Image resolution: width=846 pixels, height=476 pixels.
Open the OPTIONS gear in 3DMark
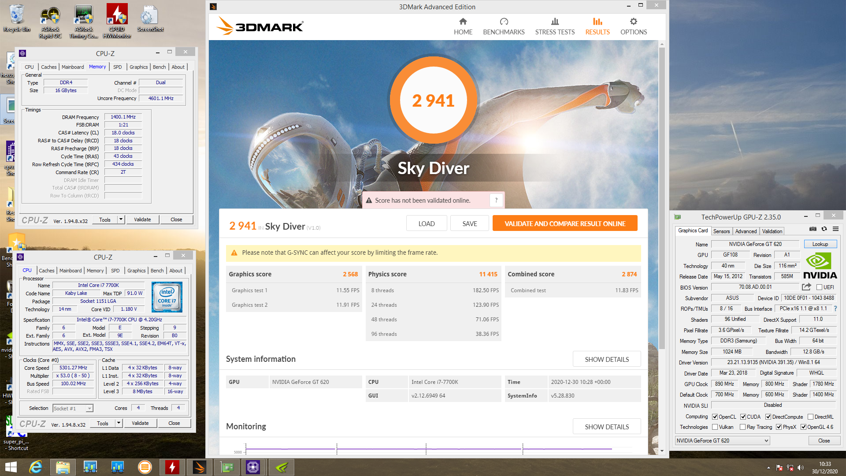pyautogui.click(x=634, y=26)
